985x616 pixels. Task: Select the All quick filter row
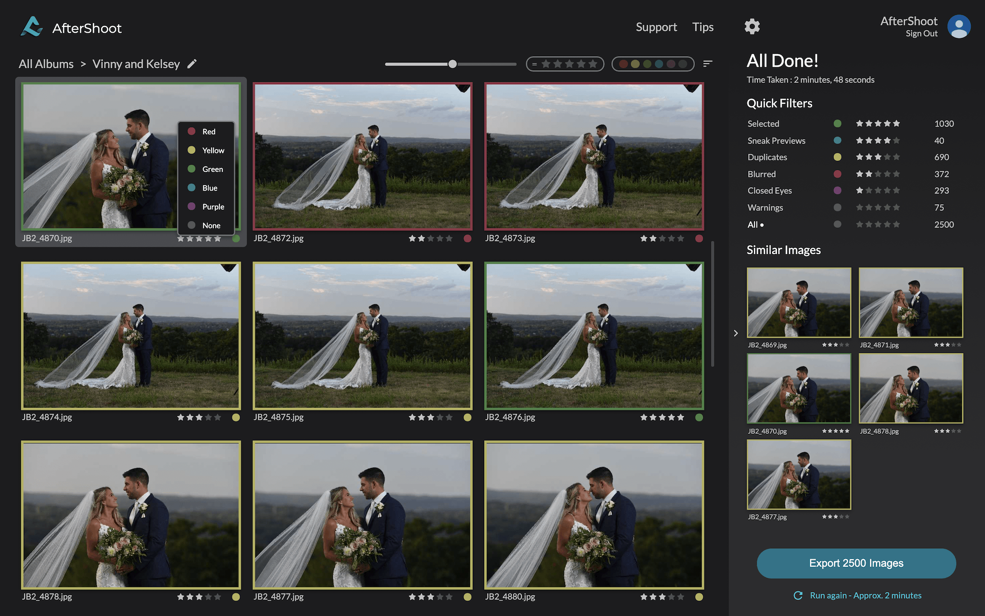coord(850,224)
